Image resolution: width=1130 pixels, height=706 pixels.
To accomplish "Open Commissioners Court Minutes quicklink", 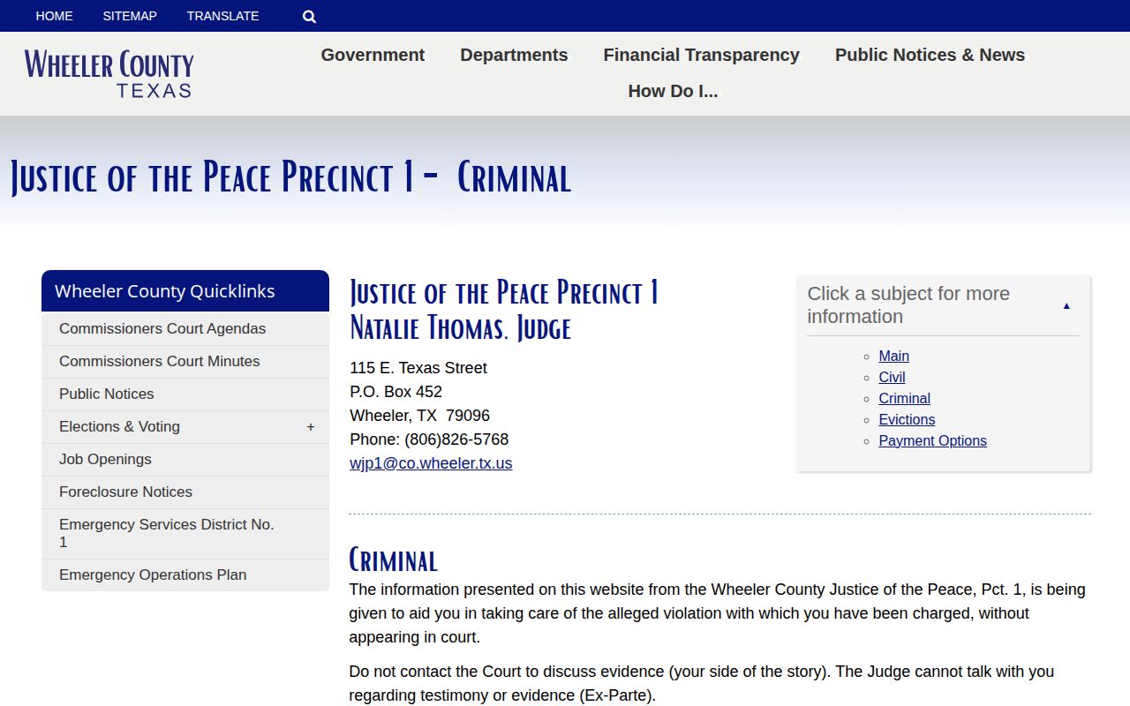I will pos(185,362).
